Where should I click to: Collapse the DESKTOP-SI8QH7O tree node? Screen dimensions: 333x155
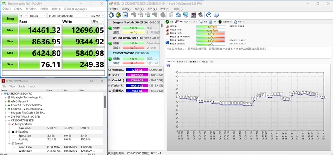[2, 94]
